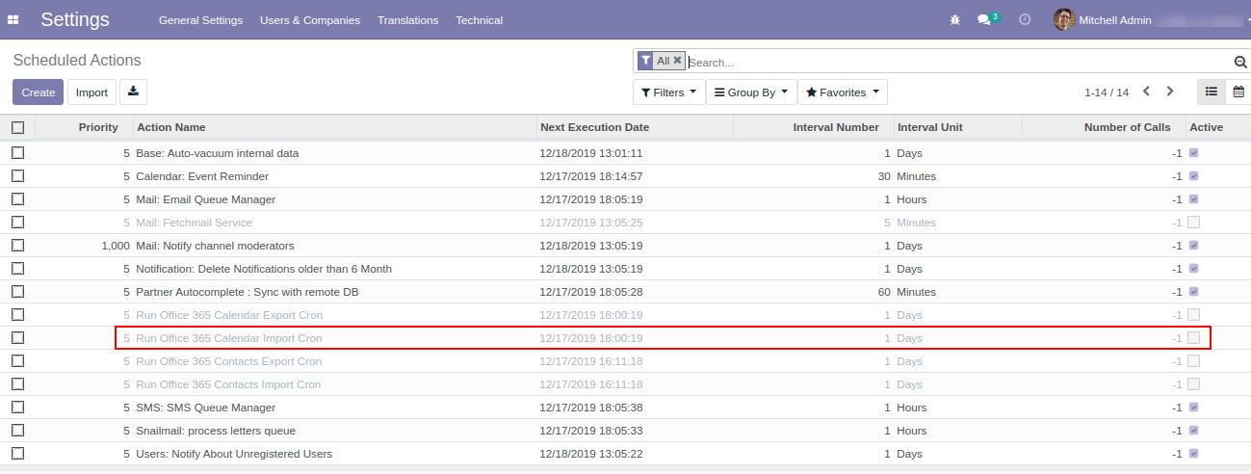The width and height of the screenshot is (1251, 474).
Task: Open the Group By dropdown
Action: pyautogui.click(x=751, y=92)
